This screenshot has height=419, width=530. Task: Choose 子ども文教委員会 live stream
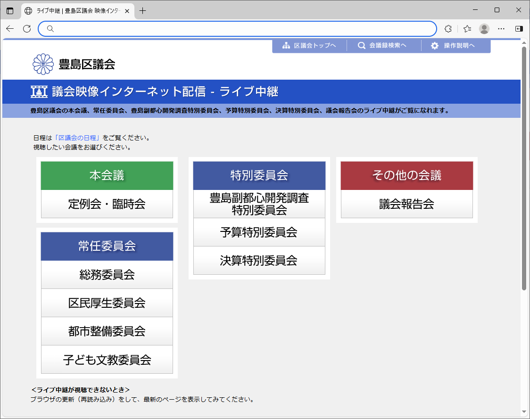[x=107, y=360]
